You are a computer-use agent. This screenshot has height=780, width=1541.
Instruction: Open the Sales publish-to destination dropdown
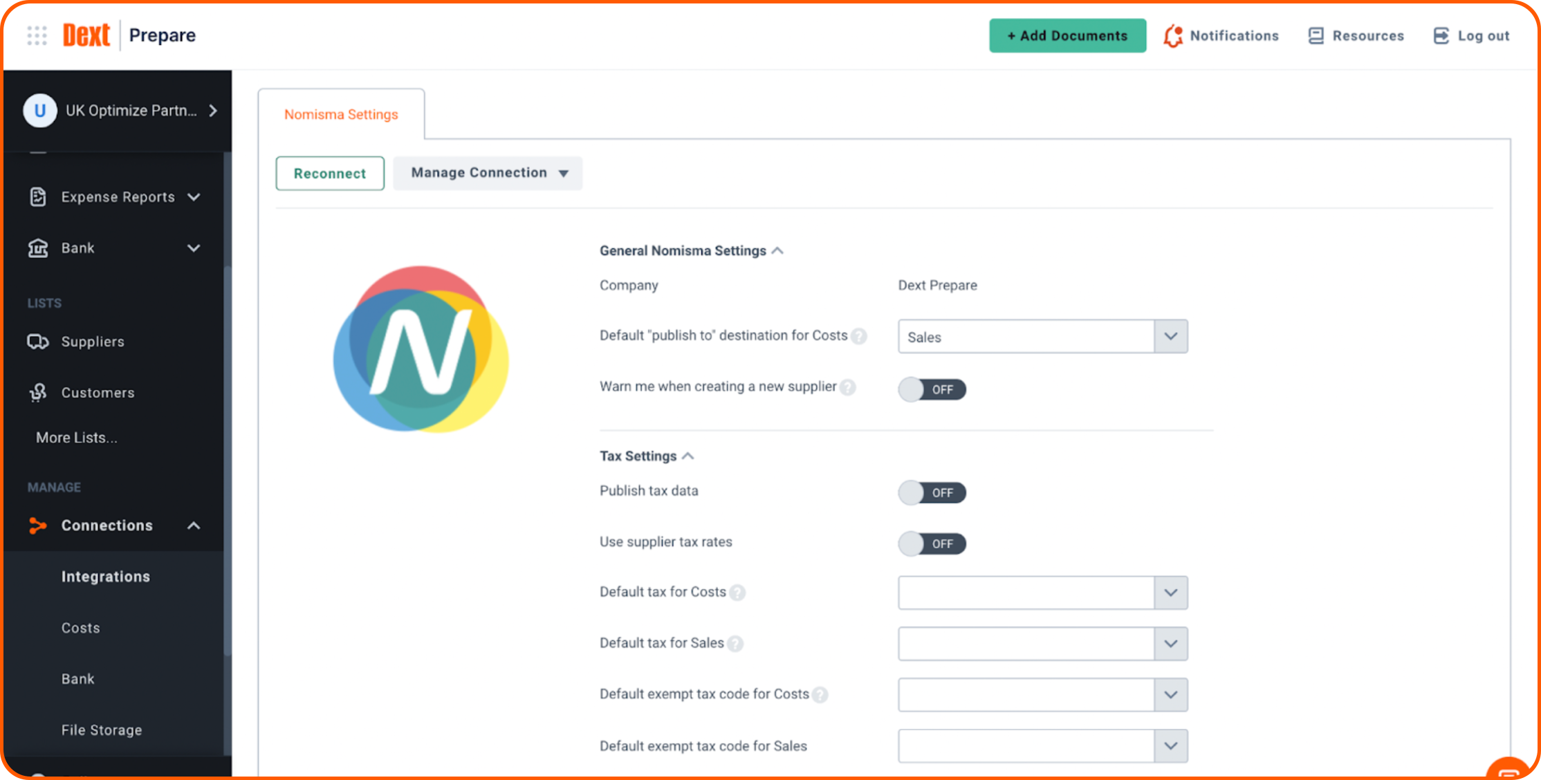click(1042, 336)
